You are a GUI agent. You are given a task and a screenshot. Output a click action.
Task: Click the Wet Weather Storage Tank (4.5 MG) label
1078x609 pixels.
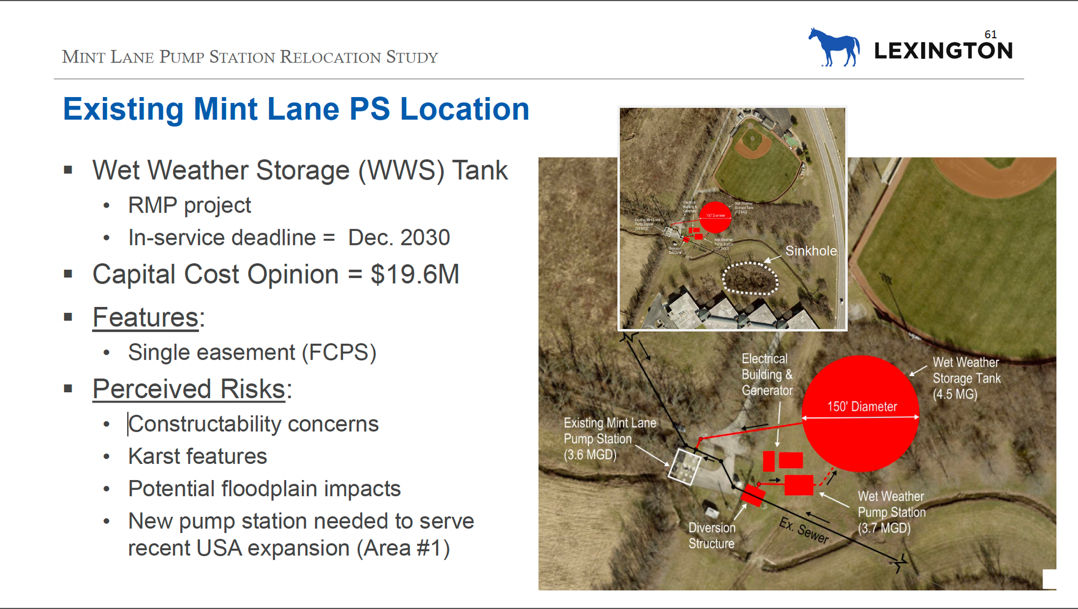(966, 378)
